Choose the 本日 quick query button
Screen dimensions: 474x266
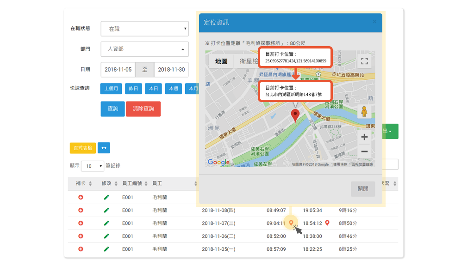pyautogui.click(x=153, y=89)
